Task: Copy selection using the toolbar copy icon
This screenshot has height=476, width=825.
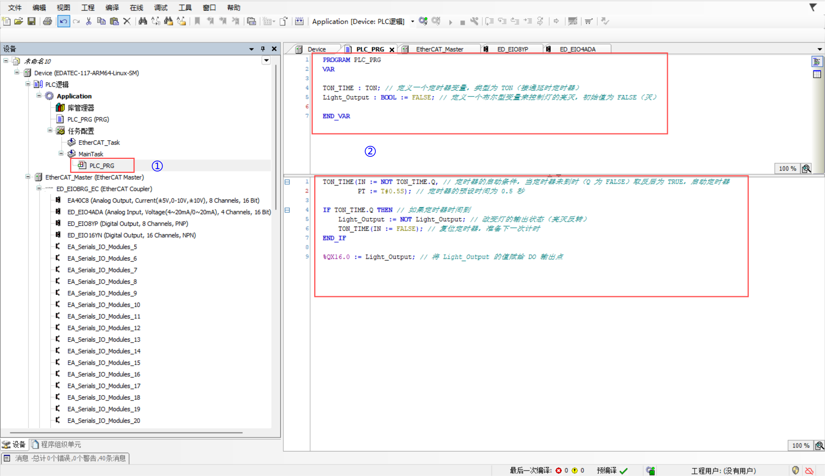Action: pos(101,21)
